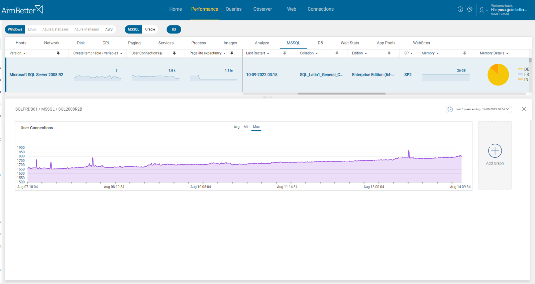Image resolution: width=535 pixels, height=284 pixels.
Task: Switch to the Network tab
Action: [52, 43]
